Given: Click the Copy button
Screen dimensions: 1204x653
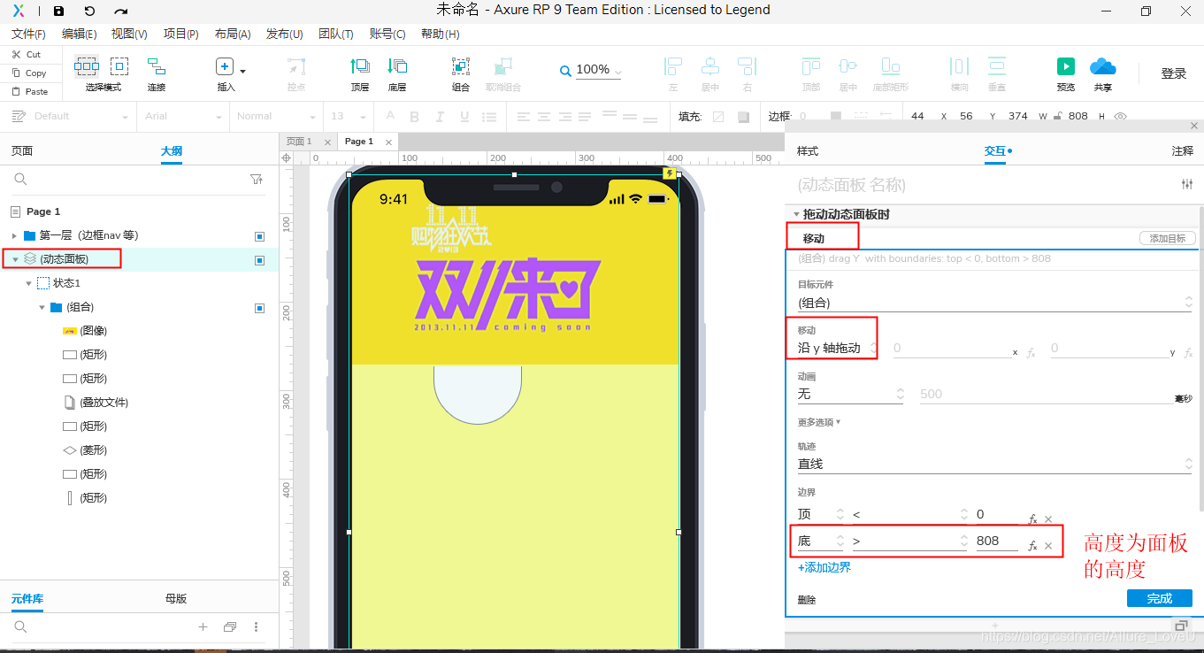Looking at the screenshot, I should tap(29, 73).
